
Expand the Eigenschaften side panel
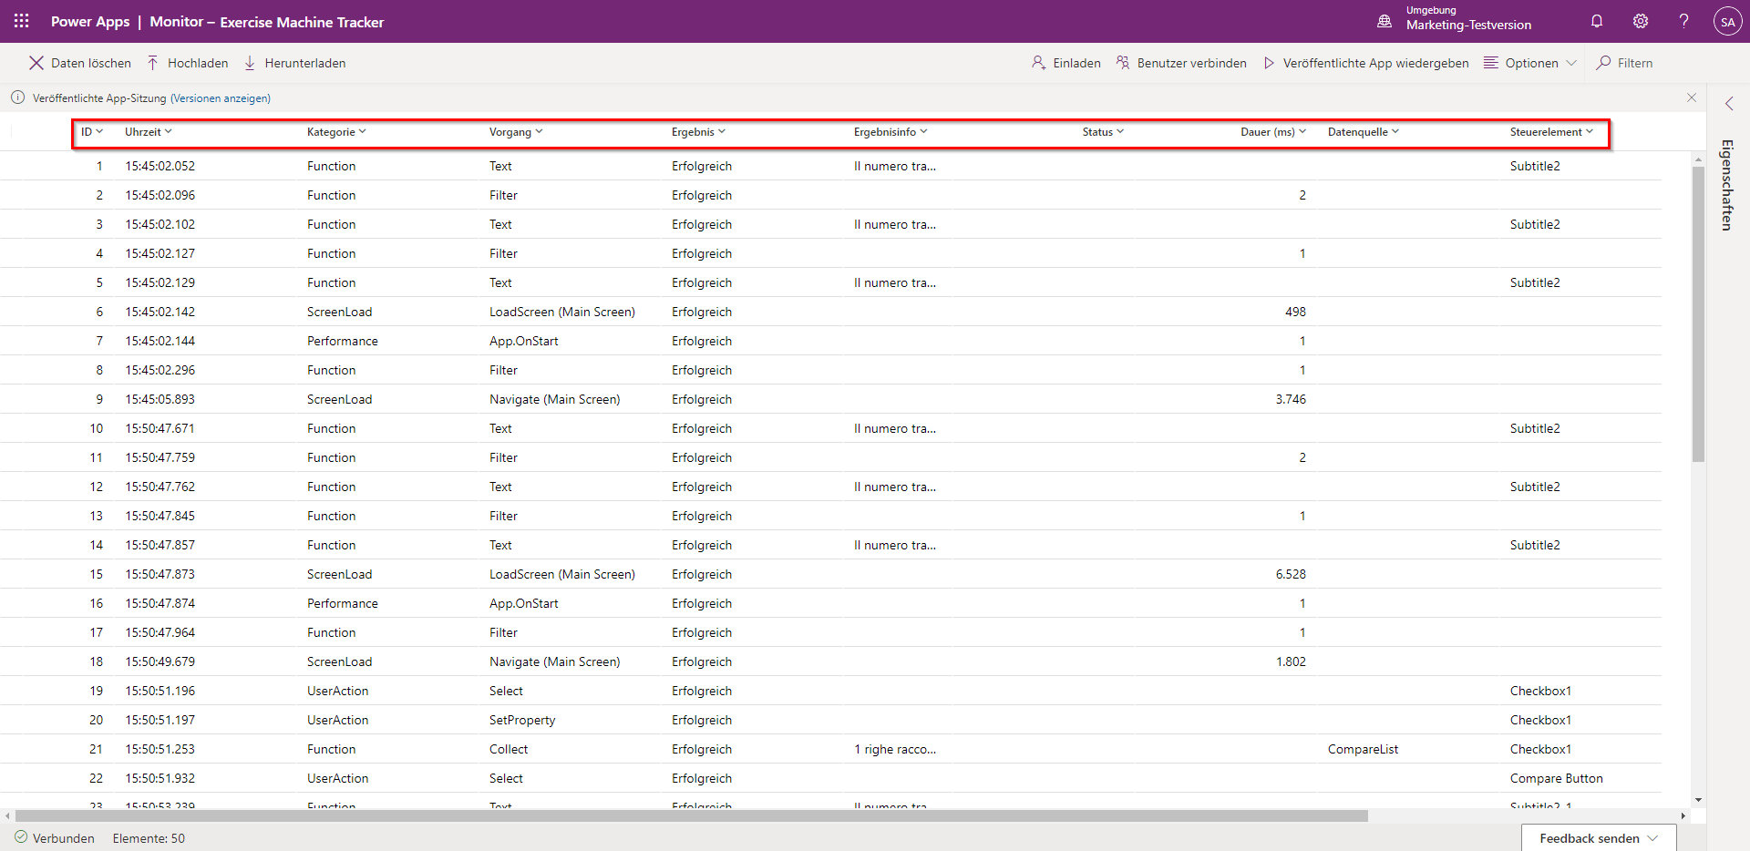pos(1729,104)
